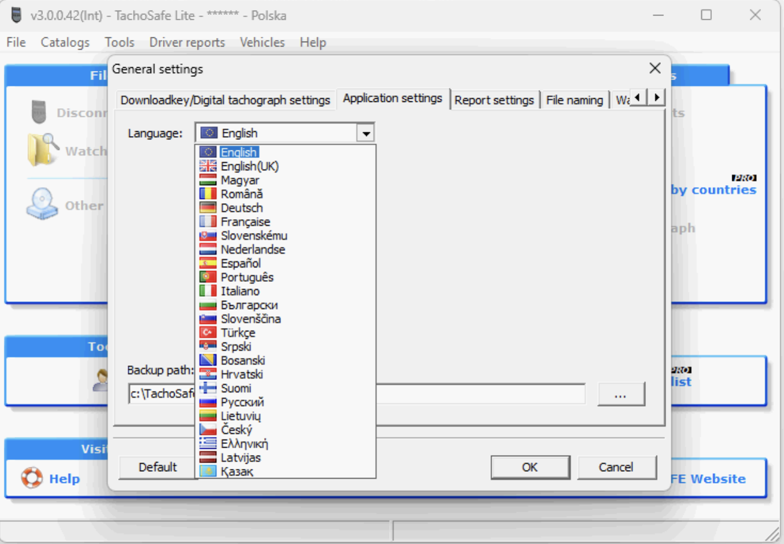Choose Lietuvių language entry
The height and width of the screenshot is (544, 784).
pos(285,416)
